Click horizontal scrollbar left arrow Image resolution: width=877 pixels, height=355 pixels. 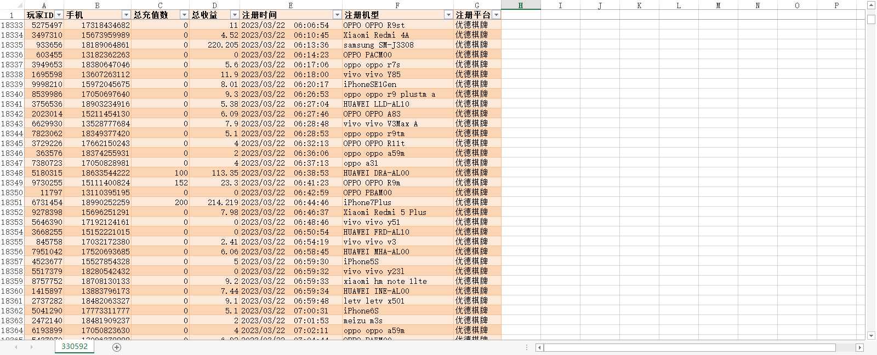point(539,347)
